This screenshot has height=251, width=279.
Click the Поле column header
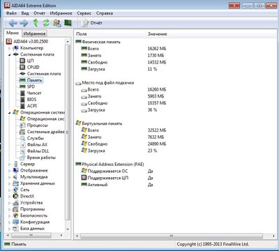tap(82, 34)
